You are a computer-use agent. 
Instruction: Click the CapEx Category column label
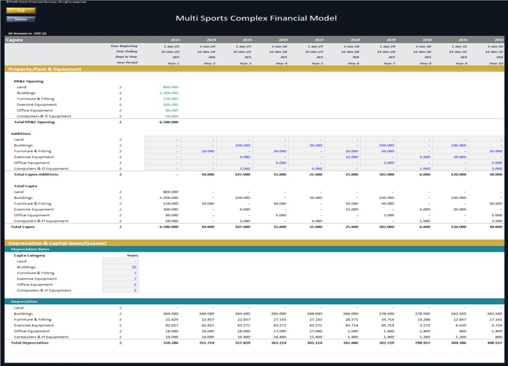(x=29, y=256)
